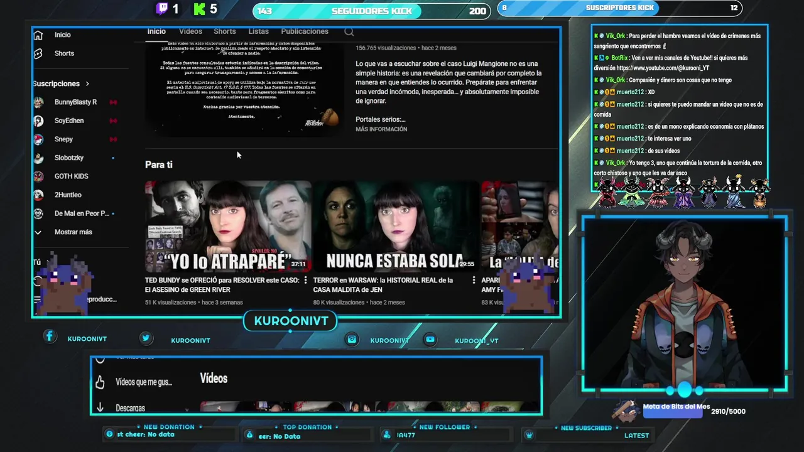Click the Twitter bird icon in overlay
Viewport: 804px width, 452px height.
point(146,338)
